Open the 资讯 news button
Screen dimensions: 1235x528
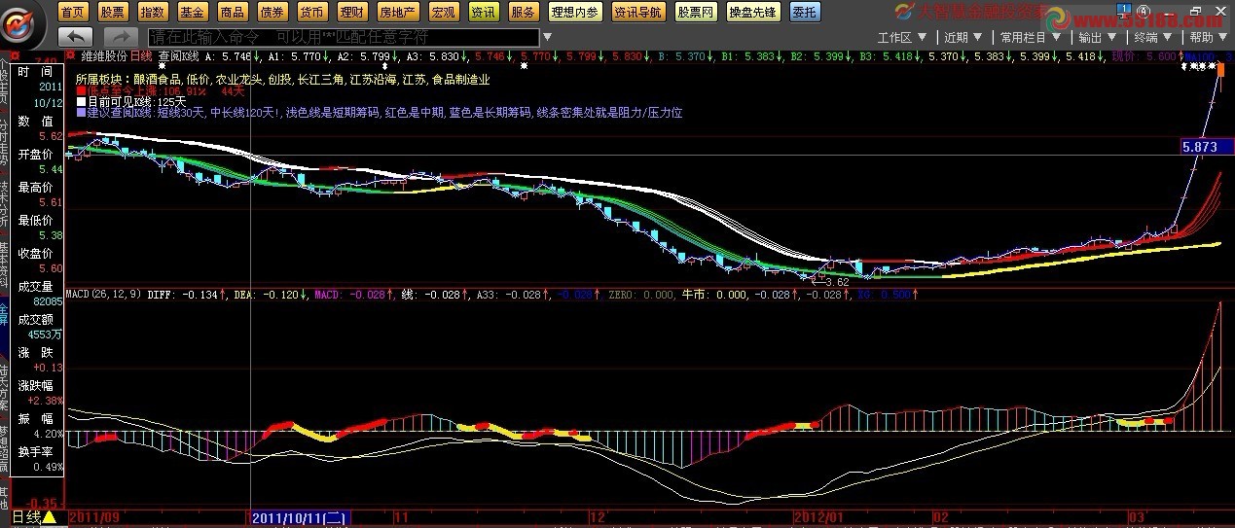point(483,12)
